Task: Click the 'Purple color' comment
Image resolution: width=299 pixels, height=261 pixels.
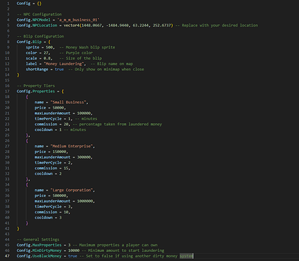Action: (79, 53)
